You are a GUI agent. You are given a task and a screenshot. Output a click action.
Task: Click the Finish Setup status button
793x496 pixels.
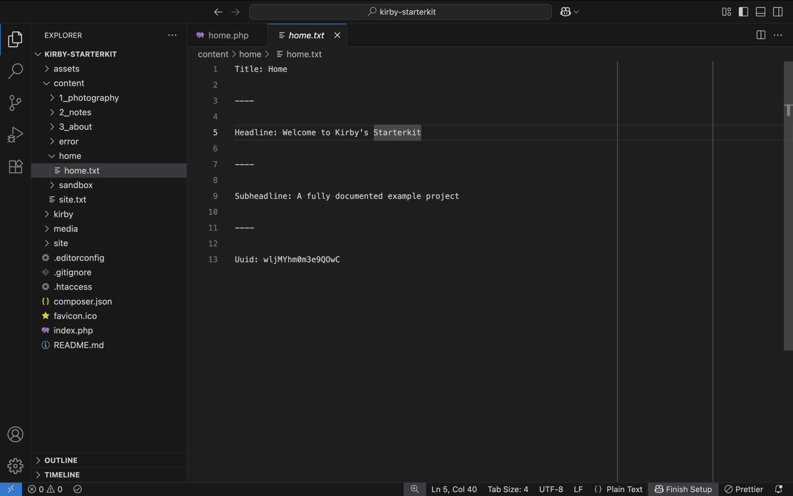(683, 489)
